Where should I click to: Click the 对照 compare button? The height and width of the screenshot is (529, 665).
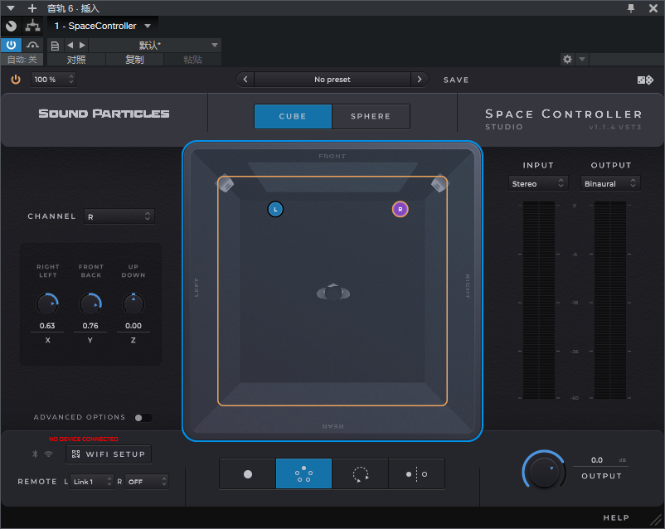click(x=76, y=60)
